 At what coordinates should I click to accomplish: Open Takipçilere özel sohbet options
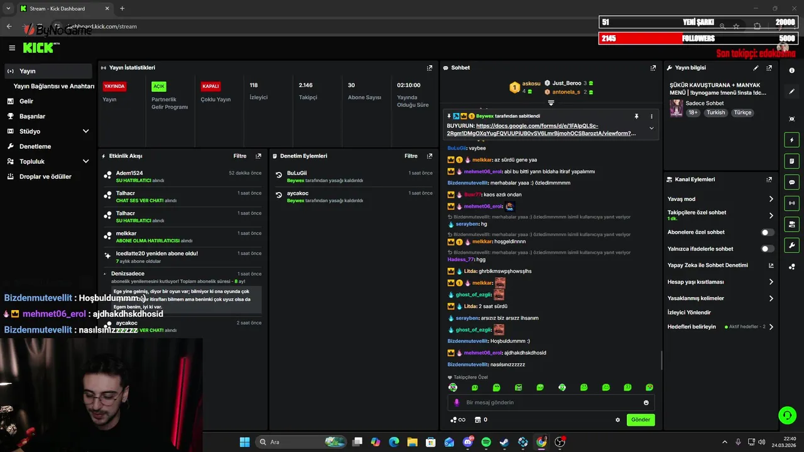(771, 215)
